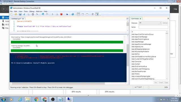Show command window icon in toolbar
This screenshot has width=181, height=102.
[93, 14]
